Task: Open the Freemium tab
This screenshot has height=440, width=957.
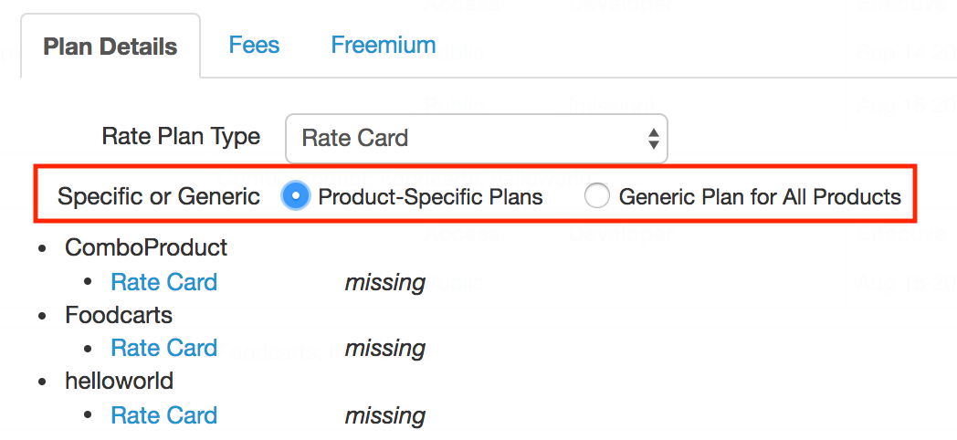Action: coord(384,45)
